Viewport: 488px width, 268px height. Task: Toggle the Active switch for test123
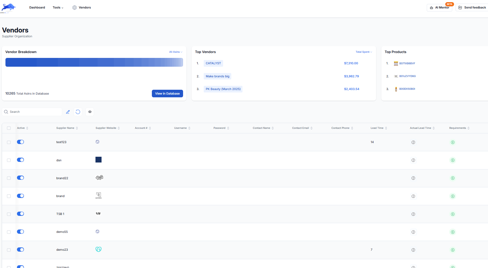[x=21, y=142]
